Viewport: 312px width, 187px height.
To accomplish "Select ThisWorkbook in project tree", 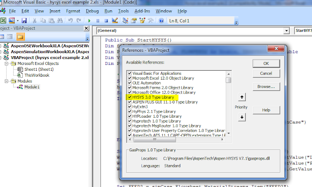I will (x=37, y=75).
